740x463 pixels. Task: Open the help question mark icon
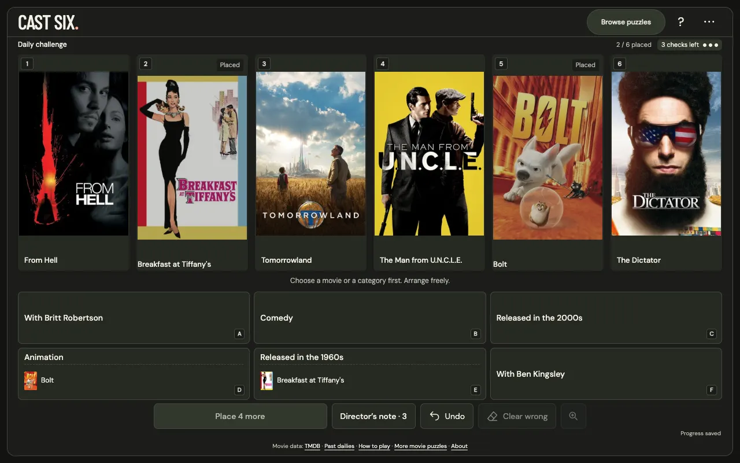click(x=680, y=22)
